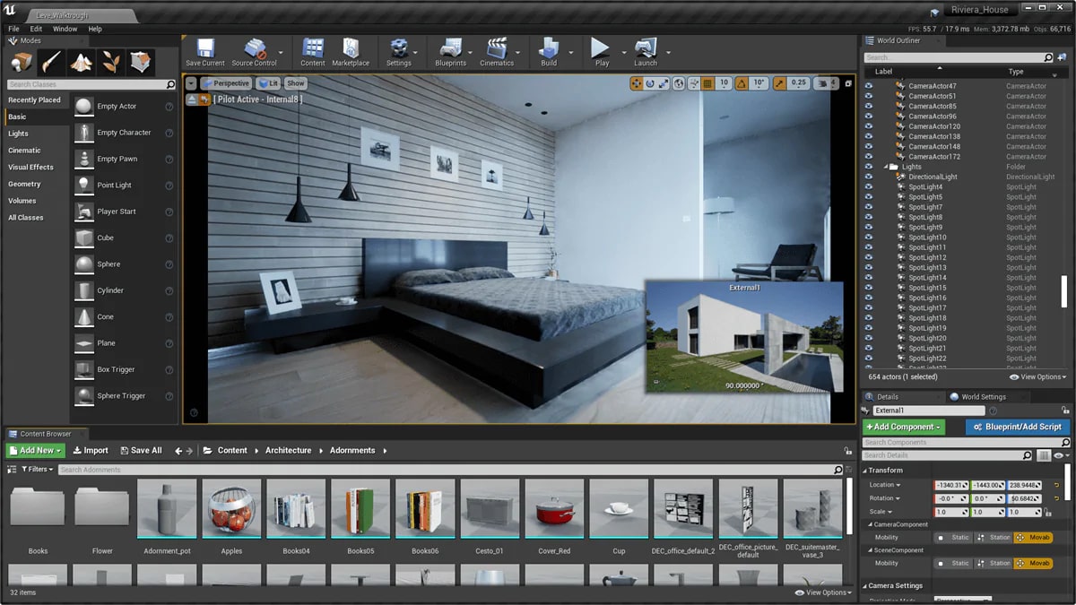Open the Add New dropdown in Content Browser
This screenshot has width=1076, height=605.
point(34,450)
